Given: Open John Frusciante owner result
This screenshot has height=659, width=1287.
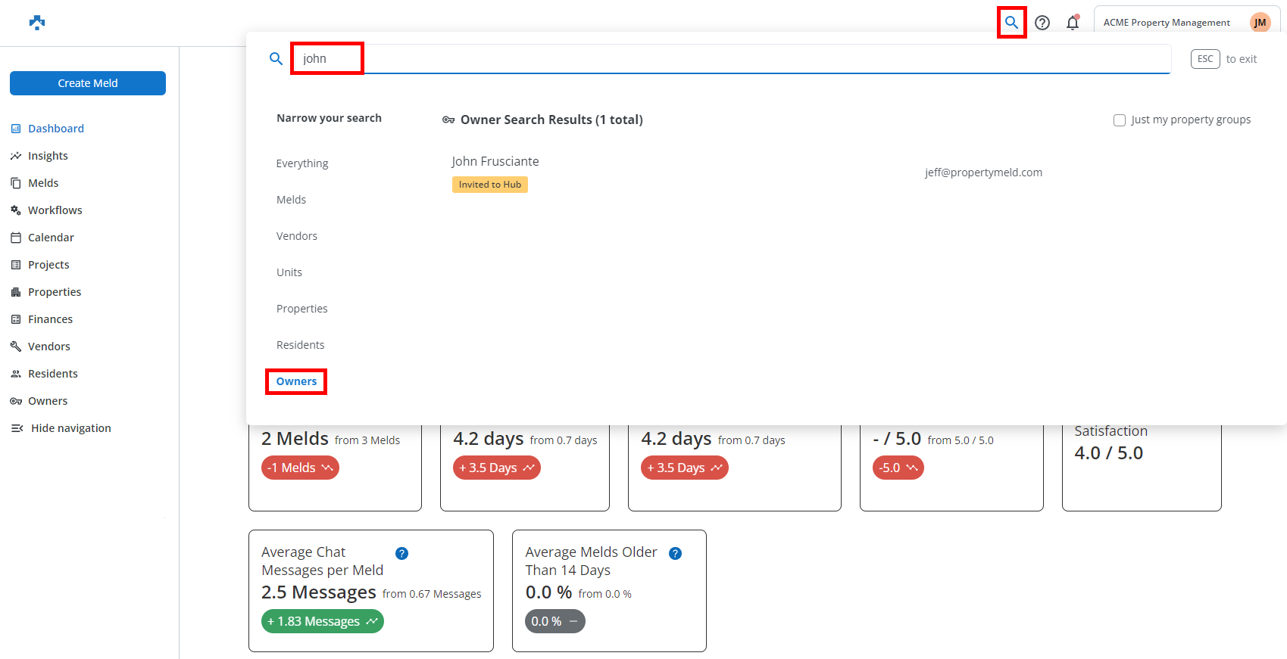Looking at the screenshot, I should [x=495, y=161].
